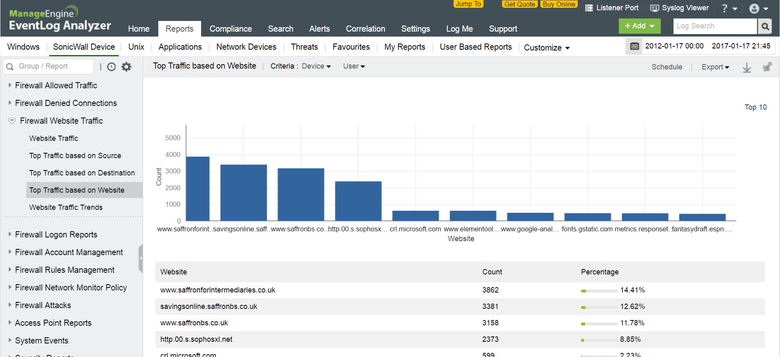Open the Customize dropdown menu
780x357 pixels.
547,48
